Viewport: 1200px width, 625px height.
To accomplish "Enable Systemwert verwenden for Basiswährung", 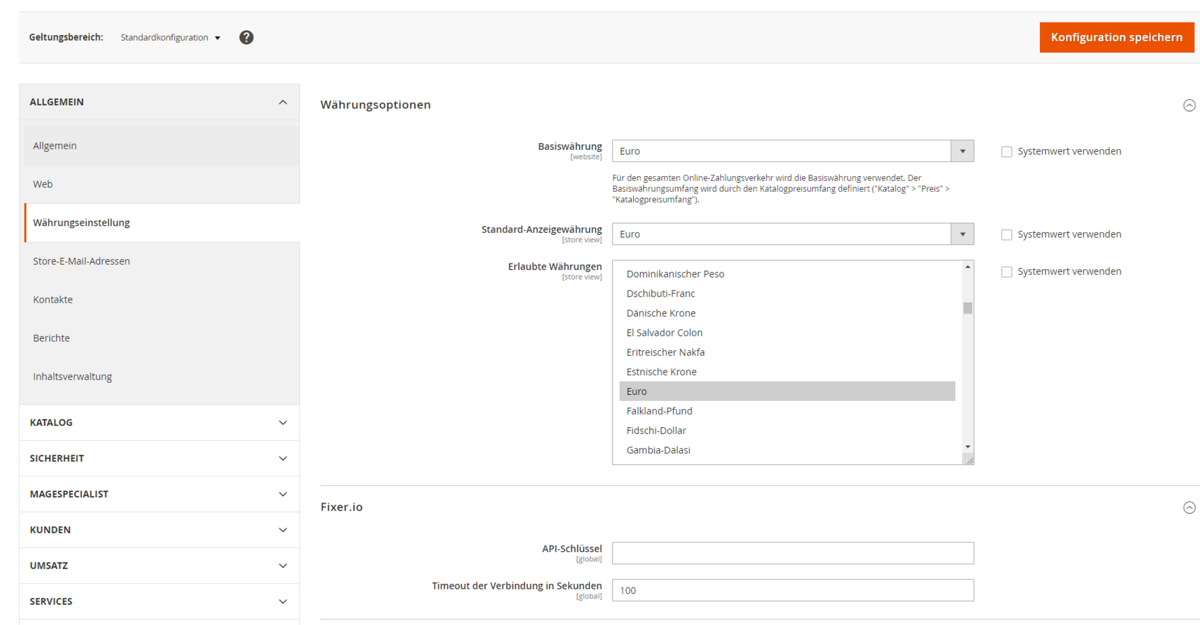I will (1006, 152).
